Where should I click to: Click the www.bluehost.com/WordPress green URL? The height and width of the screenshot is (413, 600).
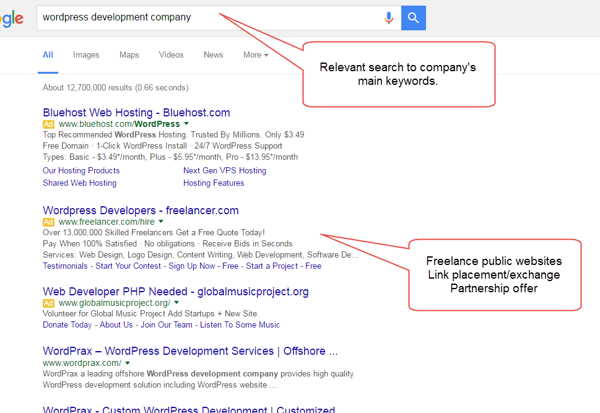[120, 124]
